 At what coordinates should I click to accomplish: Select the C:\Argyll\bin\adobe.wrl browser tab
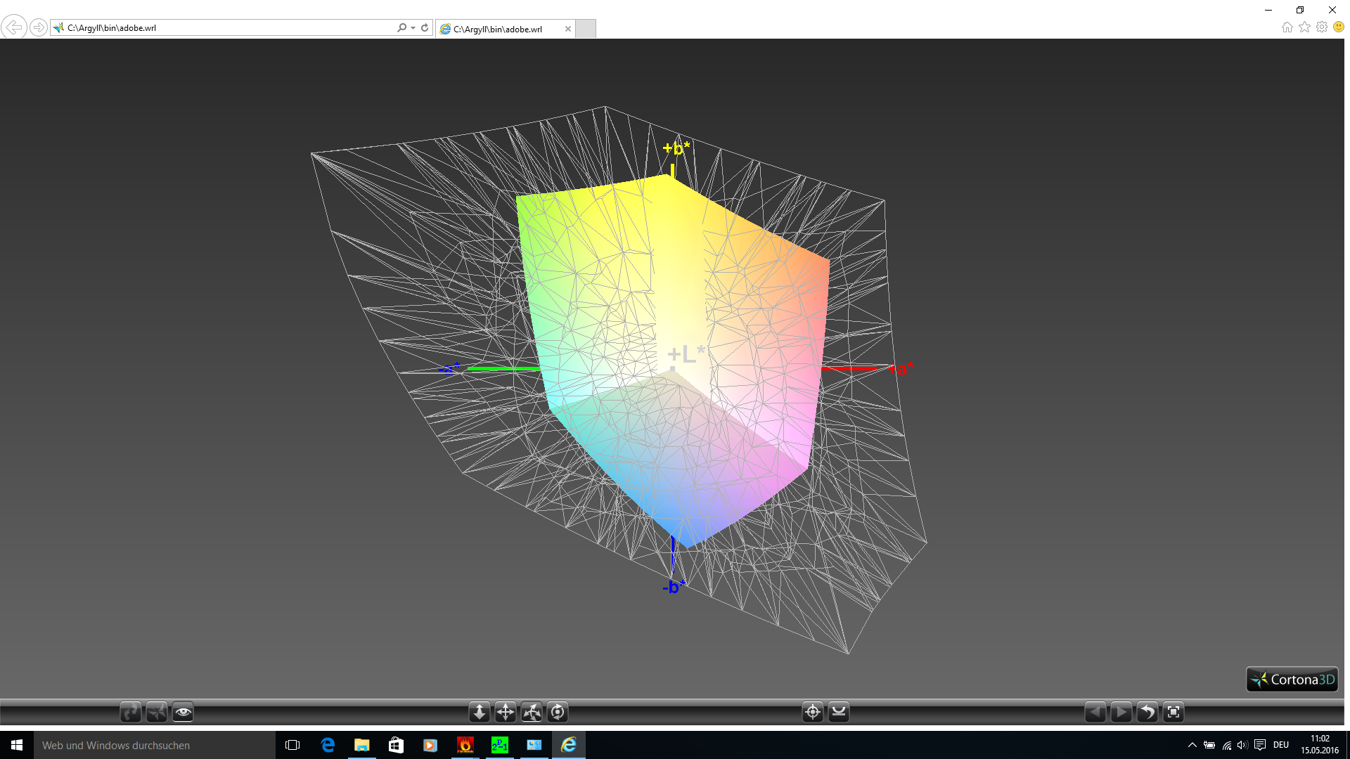click(497, 29)
